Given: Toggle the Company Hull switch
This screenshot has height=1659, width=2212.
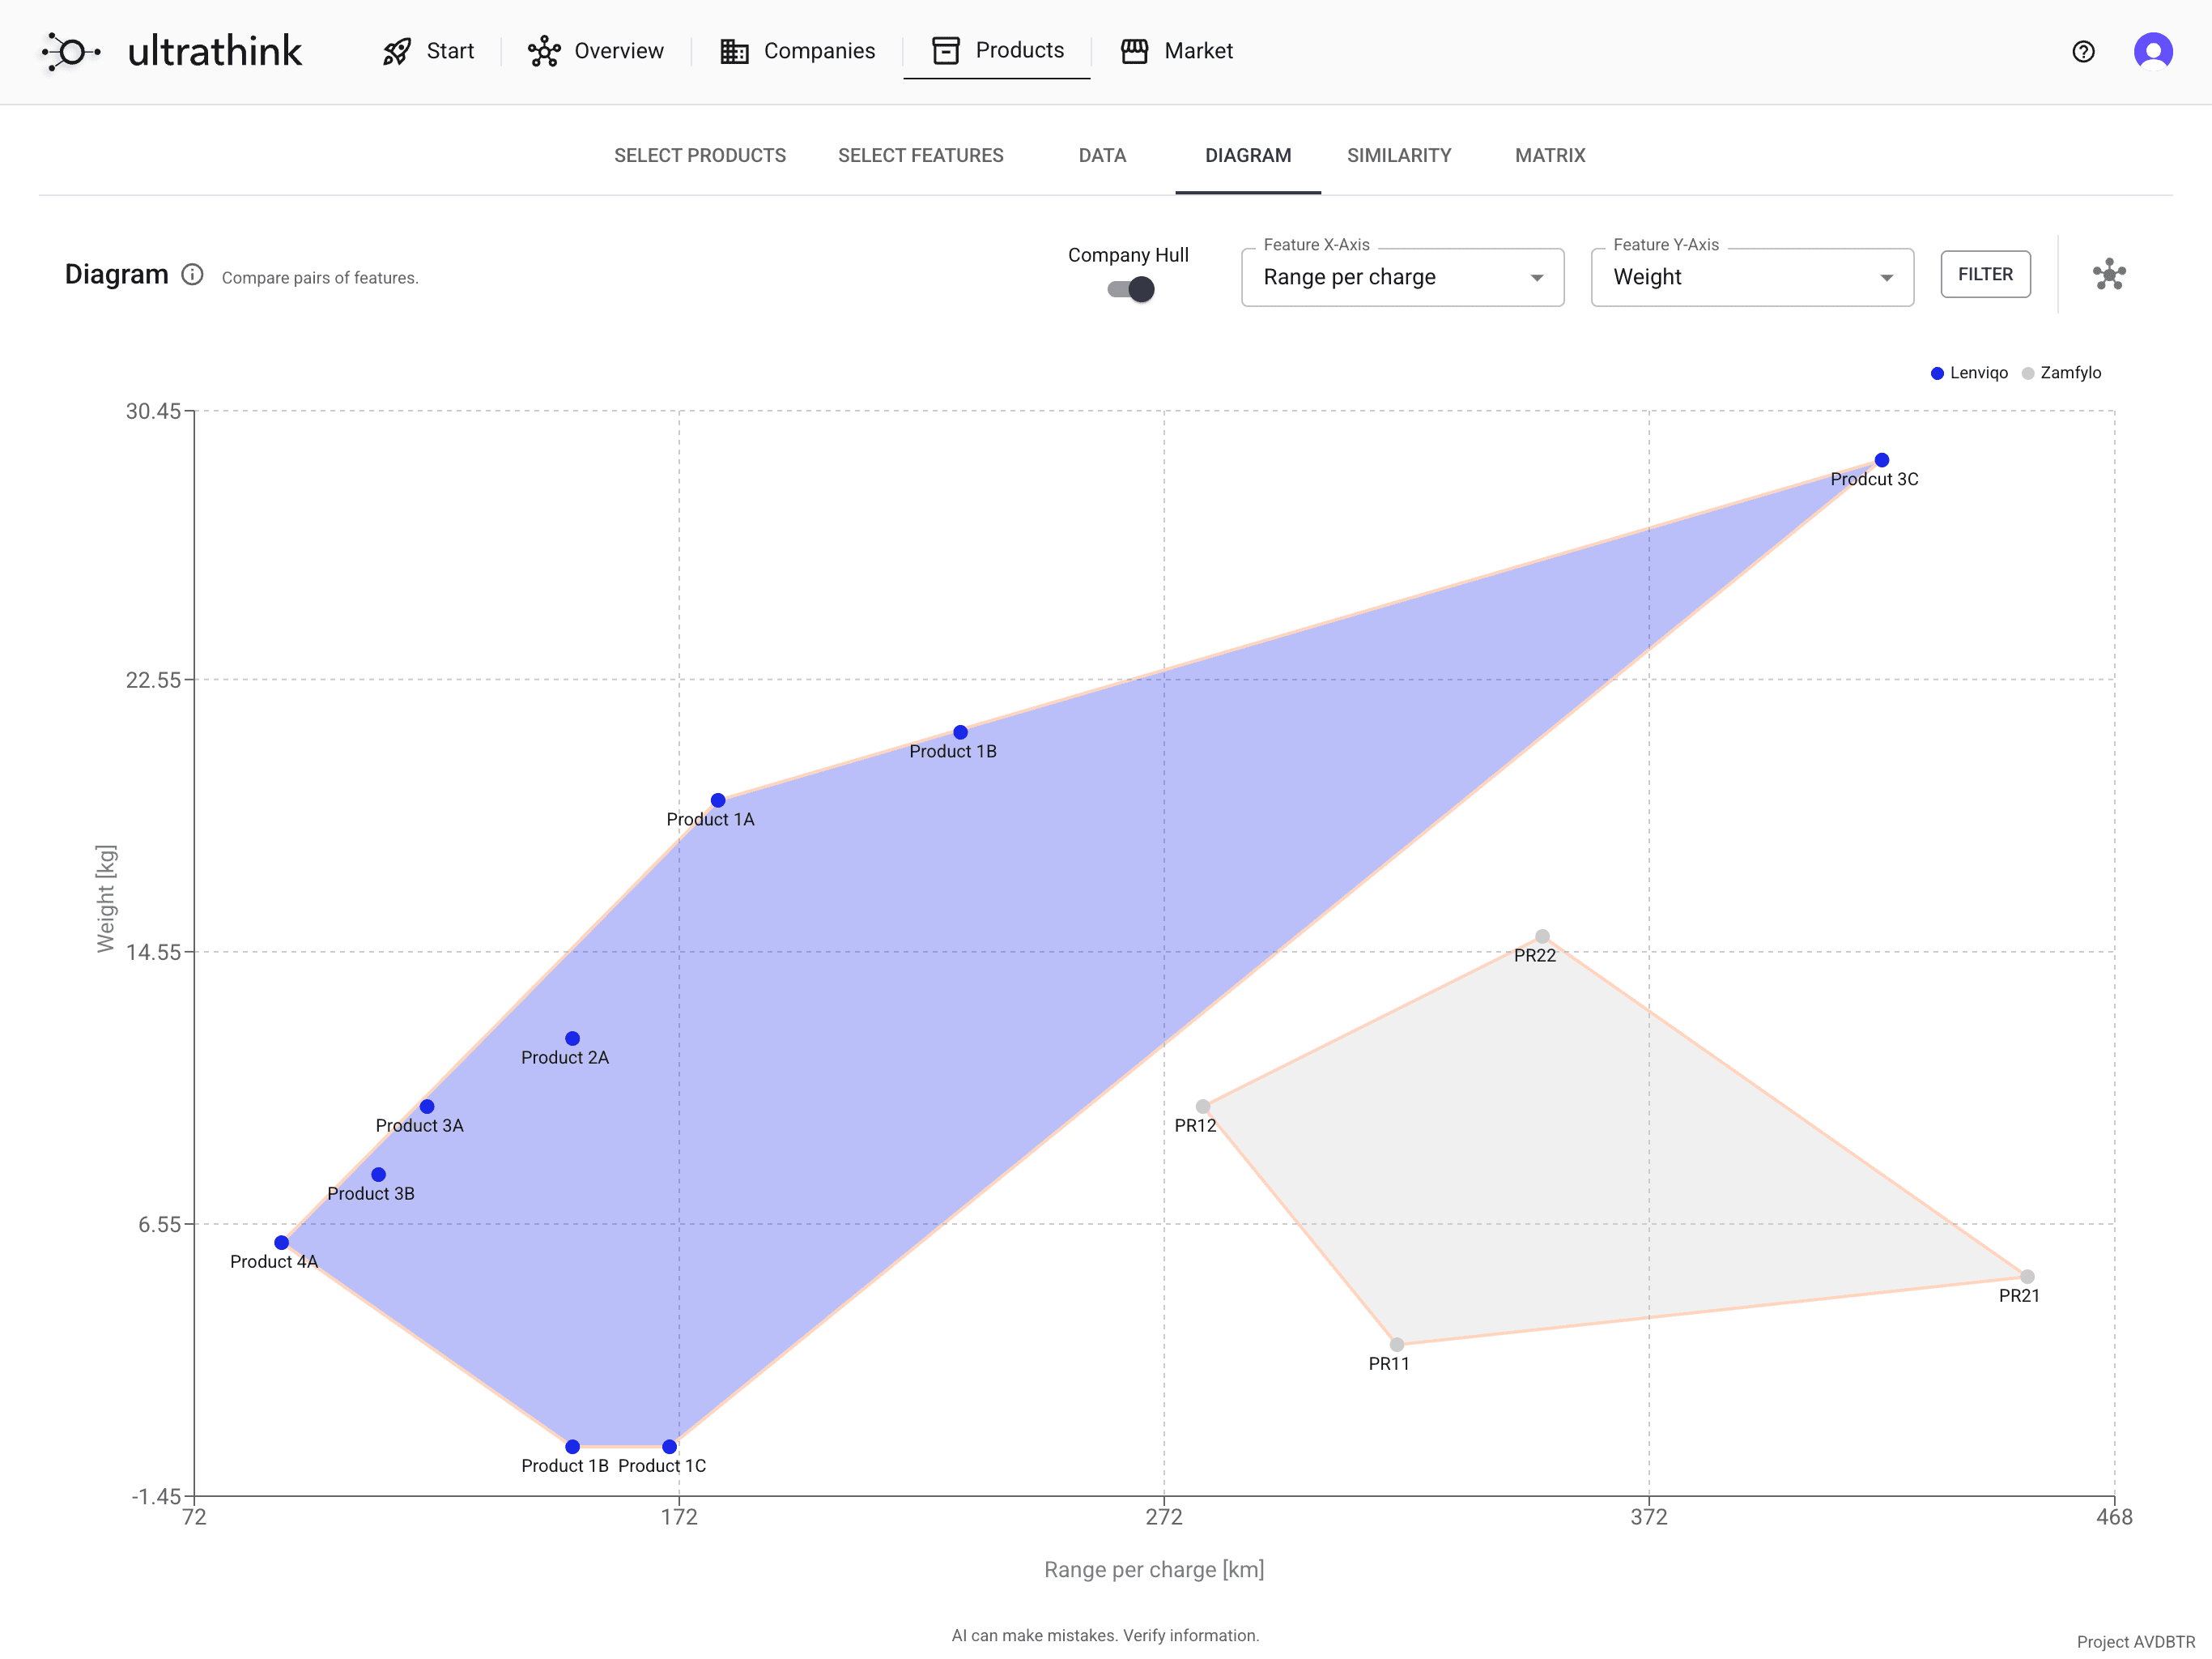Looking at the screenshot, I should pos(1129,289).
